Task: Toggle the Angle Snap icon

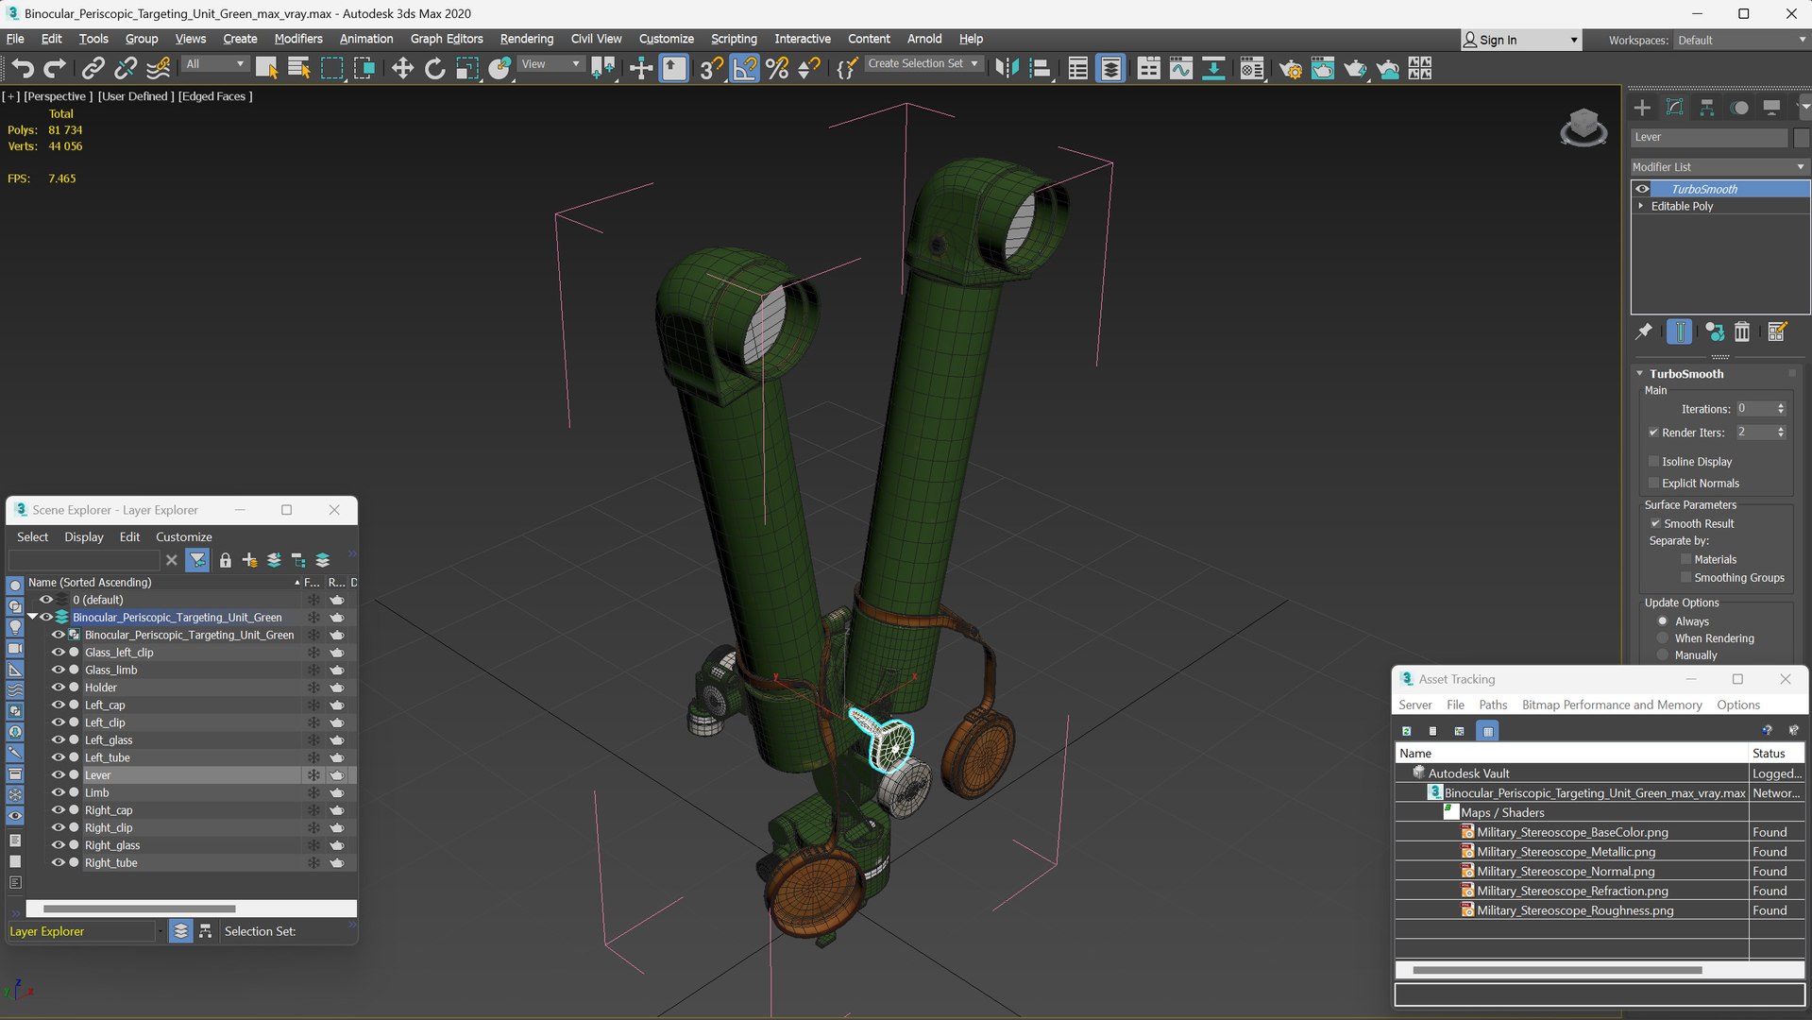Action: click(x=745, y=68)
